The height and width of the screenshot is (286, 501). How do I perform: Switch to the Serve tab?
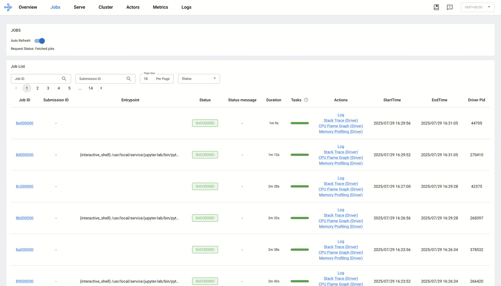79,7
